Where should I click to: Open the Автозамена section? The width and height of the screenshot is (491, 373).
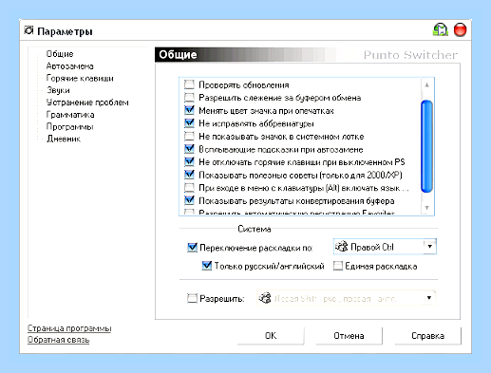(x=69, y=66)
